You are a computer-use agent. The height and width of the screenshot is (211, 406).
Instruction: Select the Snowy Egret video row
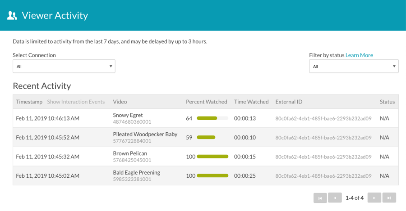pos(206,118)
